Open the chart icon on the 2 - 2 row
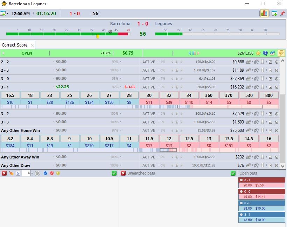Viewport: 287px width, 227px height. coord(248,62)
